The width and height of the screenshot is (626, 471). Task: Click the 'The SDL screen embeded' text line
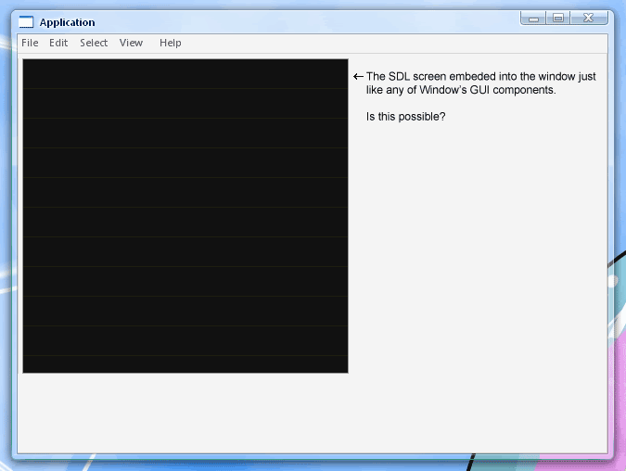pos(480,76)
